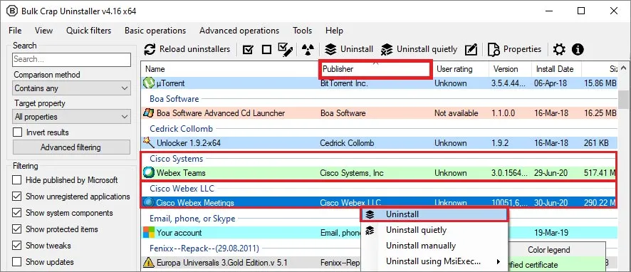The image size is (631, 272).
Task: Open settings via the gear icon
Action: tap(559, 50)
